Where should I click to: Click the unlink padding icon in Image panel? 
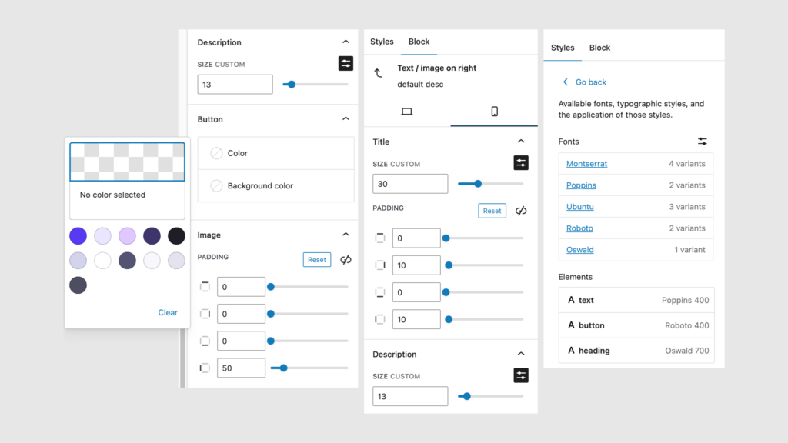[x=345, y=259]
